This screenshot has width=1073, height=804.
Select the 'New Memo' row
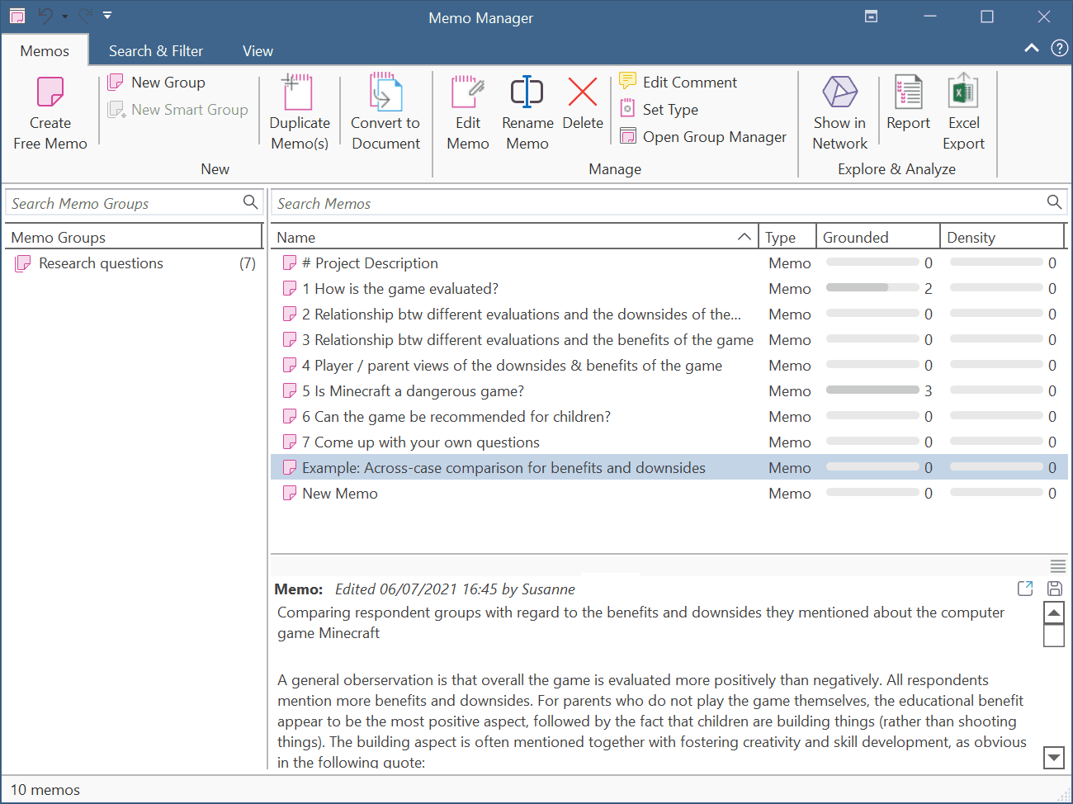coord(669,494)
